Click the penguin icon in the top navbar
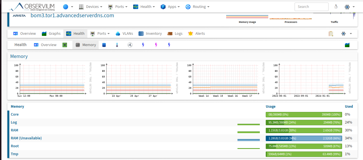The height and width of the screenshot is (160, 363). click(336, 7)
